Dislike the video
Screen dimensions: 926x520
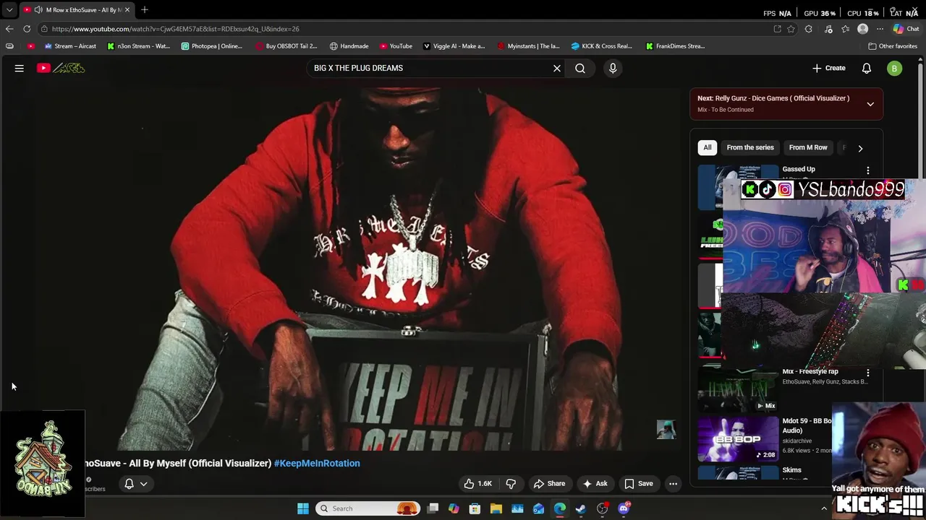coord(511,484)
